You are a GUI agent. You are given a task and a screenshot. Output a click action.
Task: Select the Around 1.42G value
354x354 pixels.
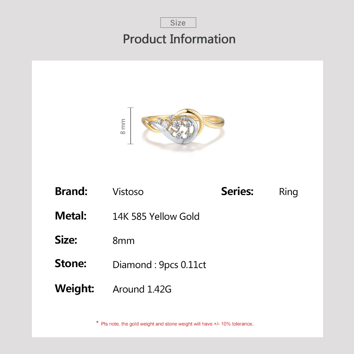(x=142, y=289)
